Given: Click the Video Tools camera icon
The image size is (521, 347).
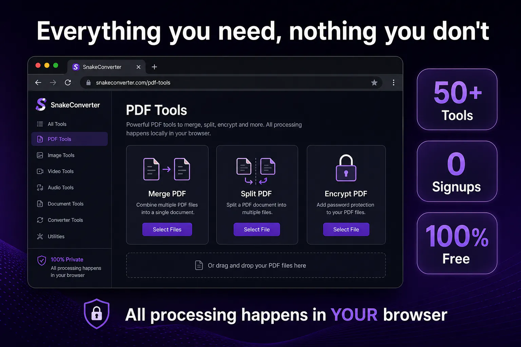Looking at the screenshot, I should pos(40,171).
